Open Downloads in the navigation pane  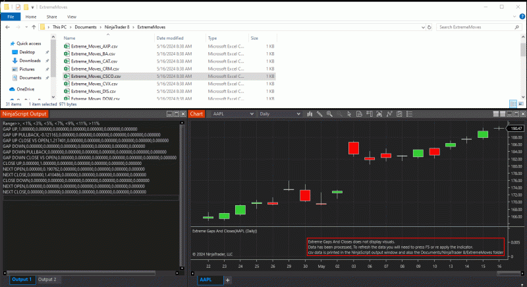coord(30,61)
